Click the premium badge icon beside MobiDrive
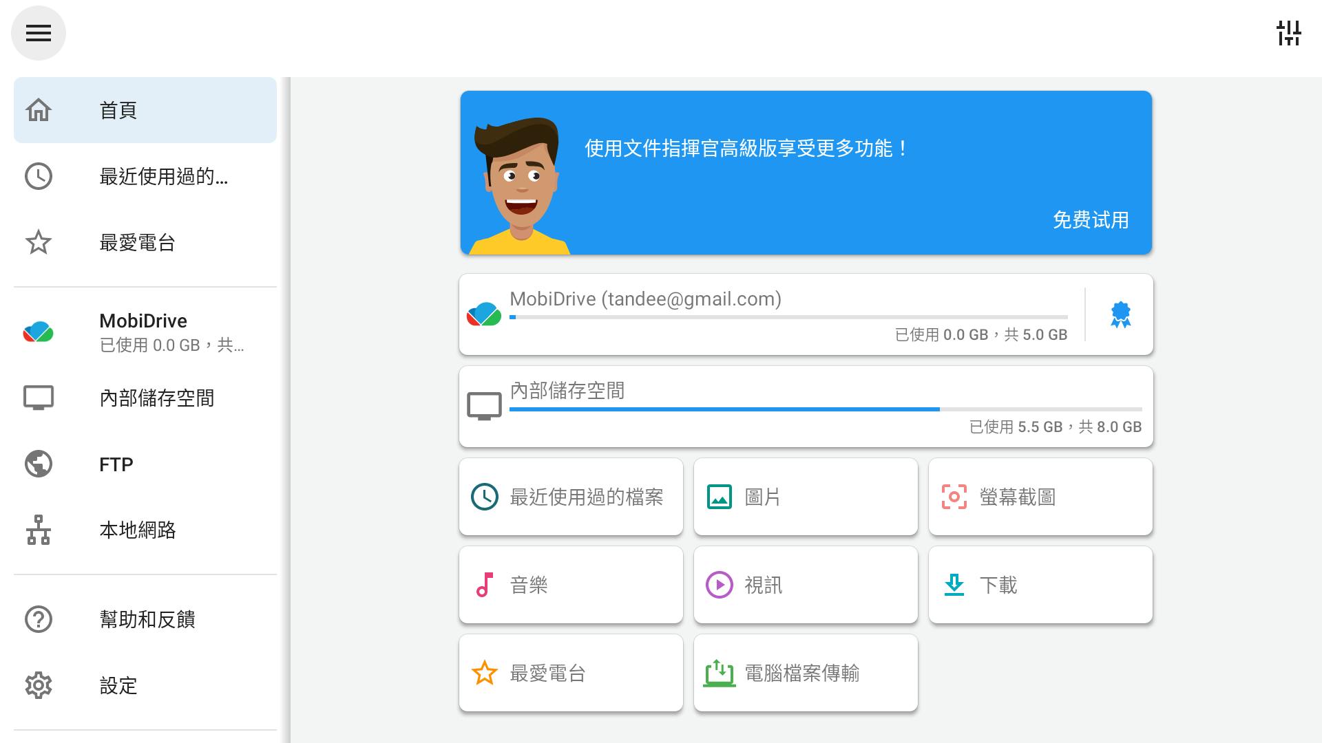The width and height of the screenshot is (1322, 743). click(x=1120, y=314)
